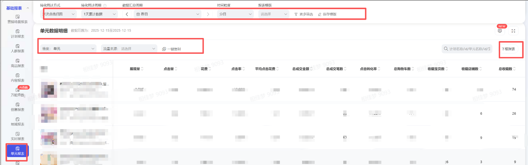Open the 流量来源 dropdown
528x165 pixels.
tap(129, 49)
